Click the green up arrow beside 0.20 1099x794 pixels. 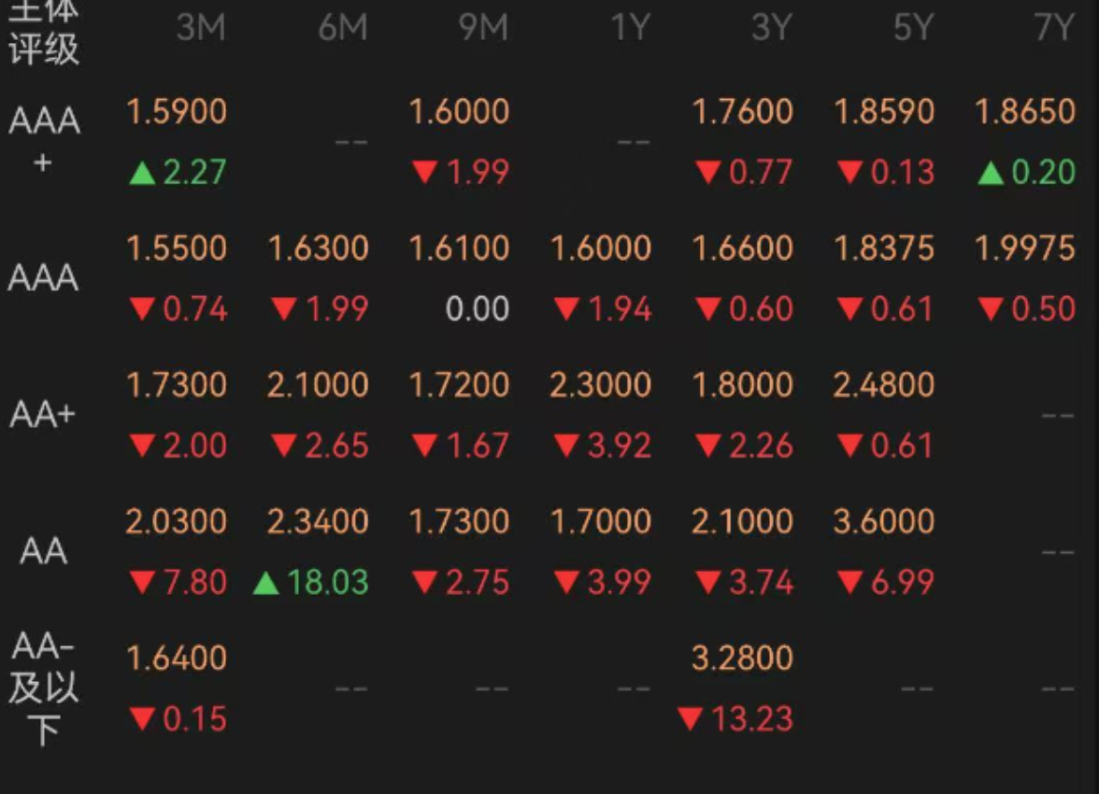point(991,173)
